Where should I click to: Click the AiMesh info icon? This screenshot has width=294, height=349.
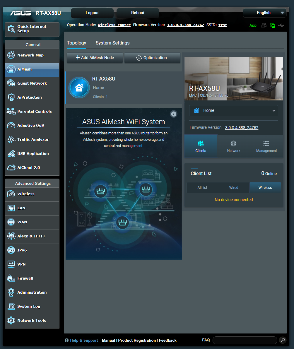coord(174,114)
